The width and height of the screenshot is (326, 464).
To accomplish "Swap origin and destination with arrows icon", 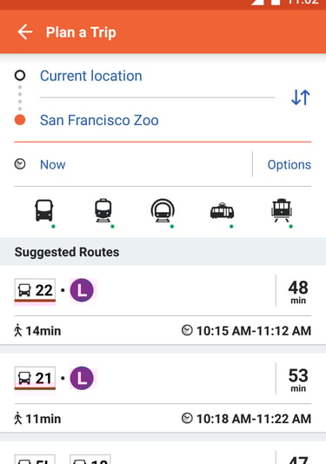I will click(301, 97).
